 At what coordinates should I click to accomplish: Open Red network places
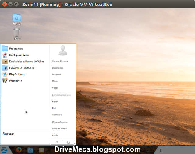click(x=54, y=108)
